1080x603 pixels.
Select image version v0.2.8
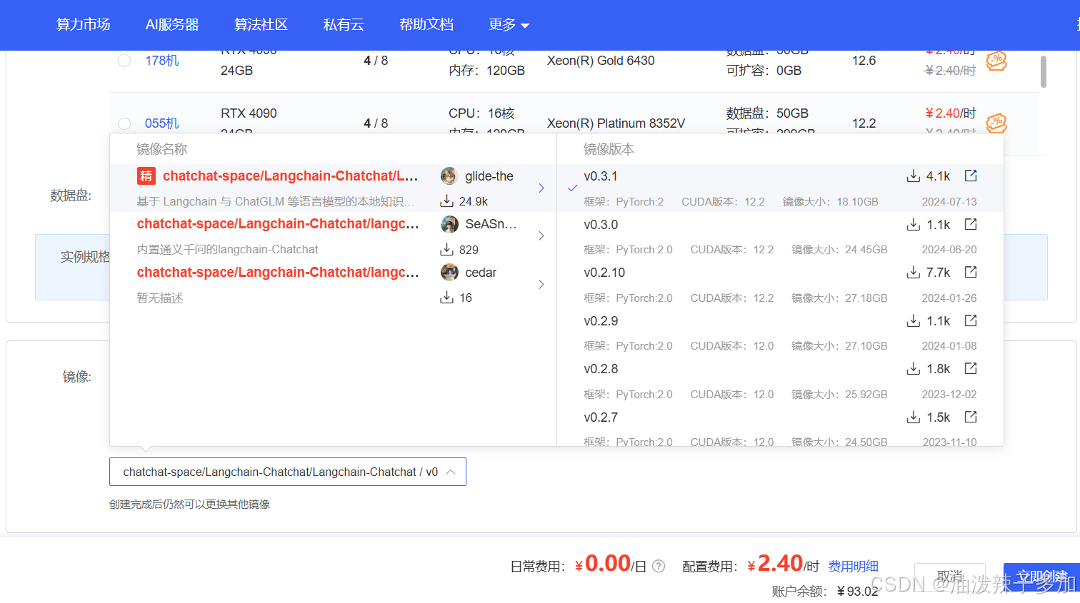[x=601, y=369]
